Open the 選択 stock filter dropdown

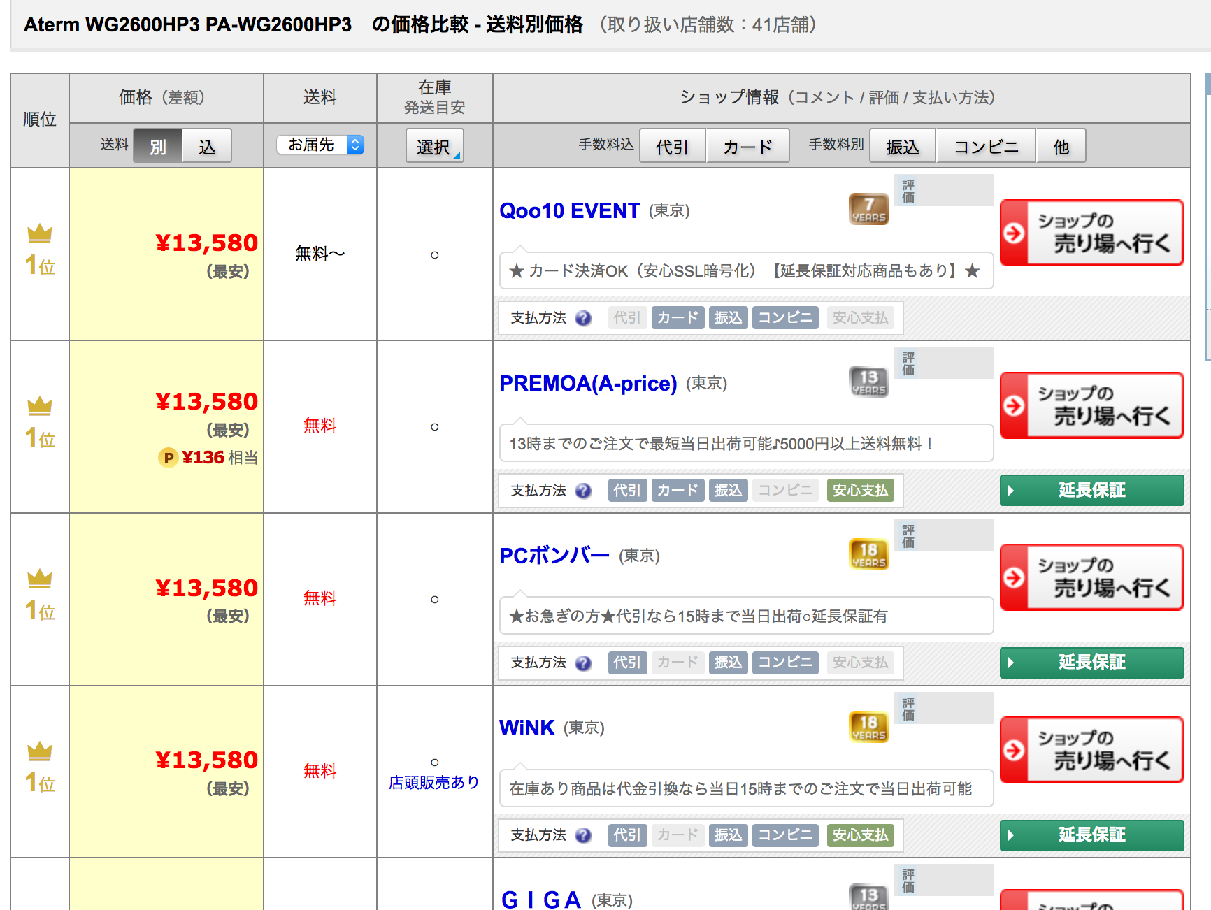pyautogui.click(x=434, y=146)
